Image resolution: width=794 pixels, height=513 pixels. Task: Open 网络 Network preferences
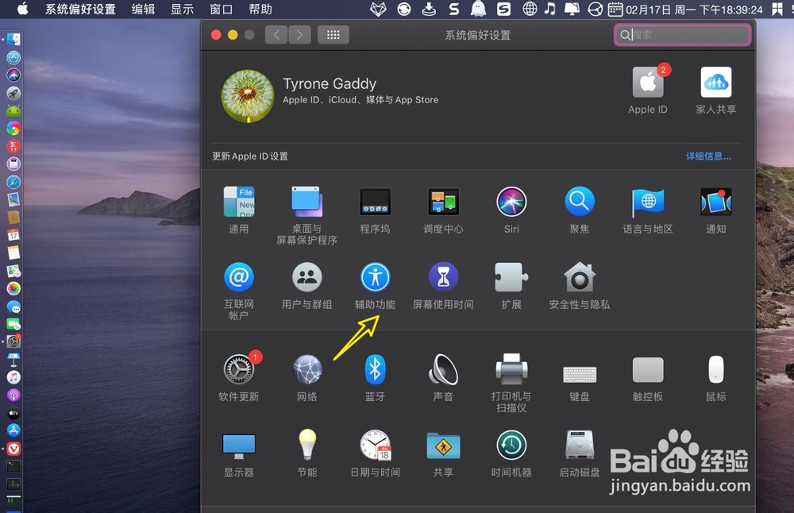tap(306, 369)
